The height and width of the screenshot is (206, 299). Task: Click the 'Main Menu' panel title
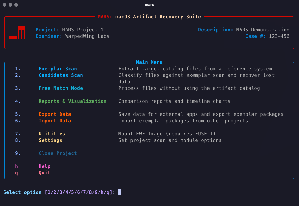pos(149,62)
